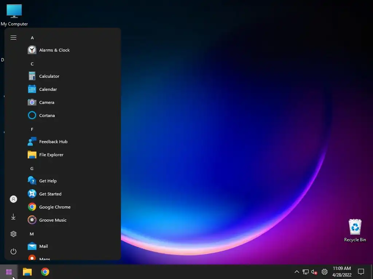Open the Downloads shortcut in Start sidebar
The width and height of the screenshot is (373, 279).
pos(13,217)
